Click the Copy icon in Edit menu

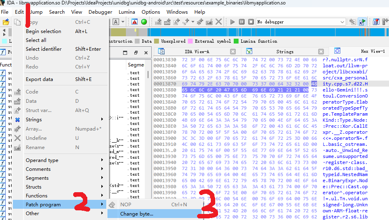tap(17, 22)
